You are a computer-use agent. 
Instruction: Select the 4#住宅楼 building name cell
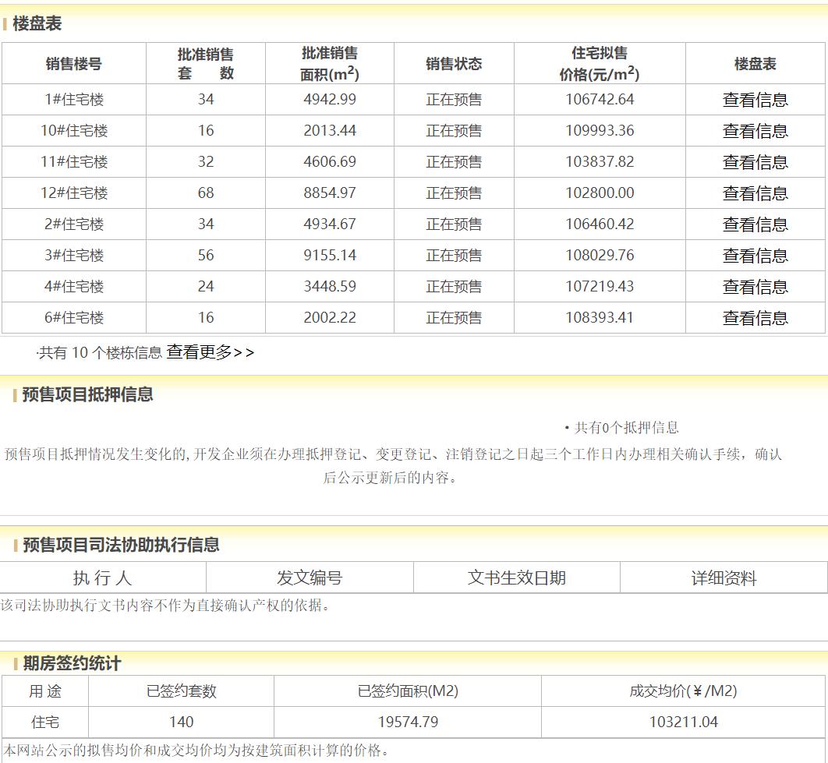[x=74, y=287]
